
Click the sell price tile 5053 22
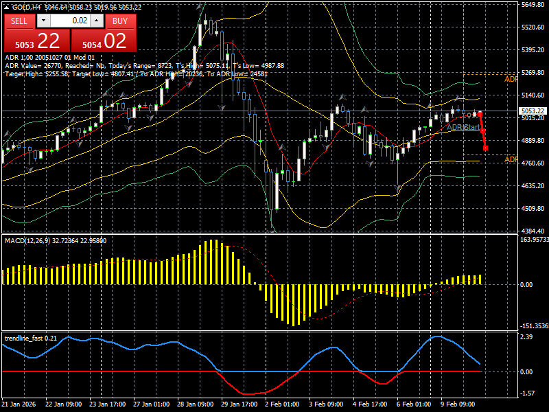click(37, 41)
